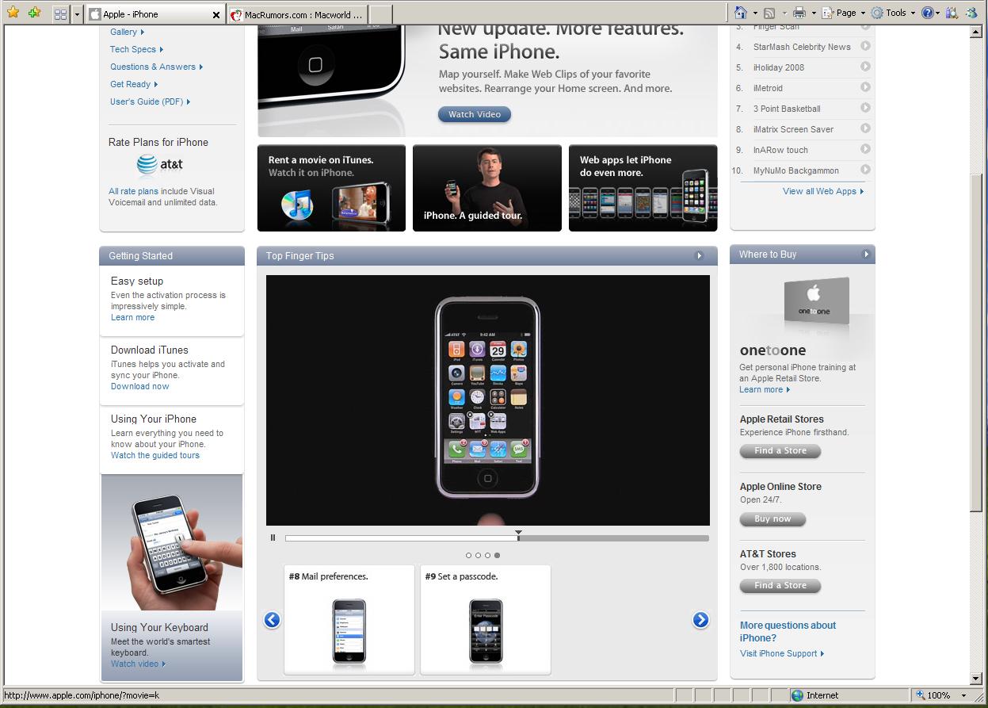
Task: Click Learn more under Easy setup
Action: pos(132,317)
